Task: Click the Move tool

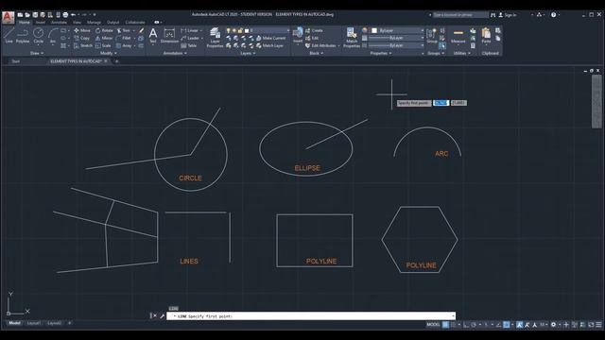Action: pos(82,30)
